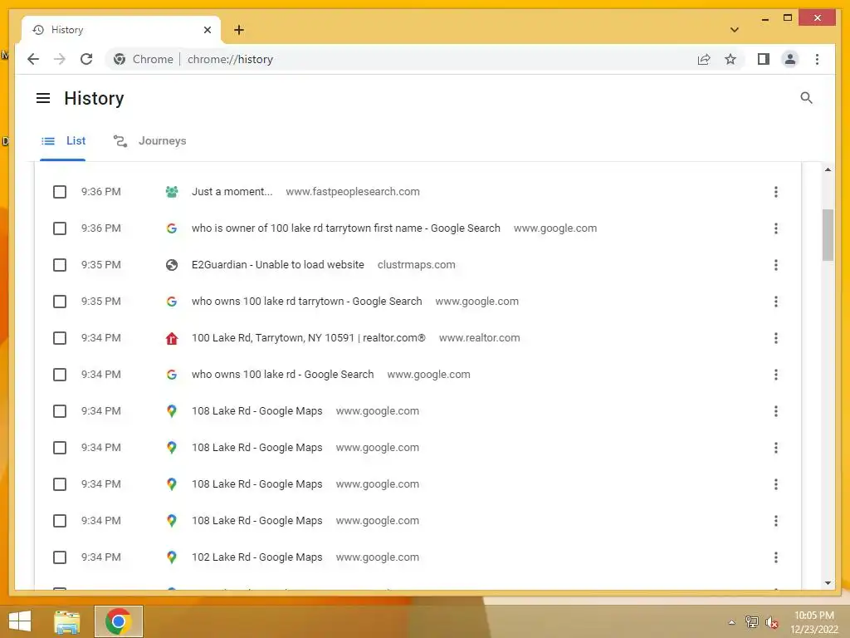Open the tab search chevron
The width and height of the screenshot is (850, 638).
point(734,30)
